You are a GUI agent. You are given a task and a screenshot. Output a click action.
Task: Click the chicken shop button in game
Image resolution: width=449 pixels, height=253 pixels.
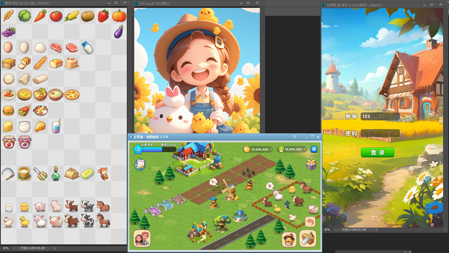[289, 240]
